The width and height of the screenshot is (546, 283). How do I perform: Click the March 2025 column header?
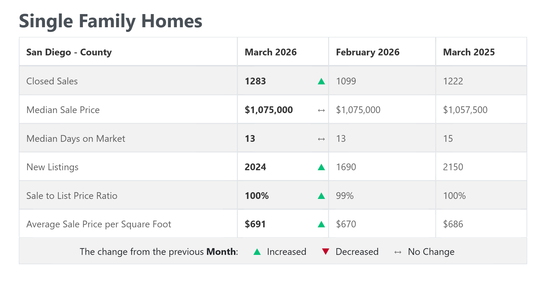469,52
